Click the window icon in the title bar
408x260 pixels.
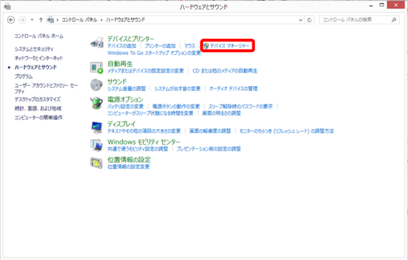pyautogui.click(x=7, y=7)
